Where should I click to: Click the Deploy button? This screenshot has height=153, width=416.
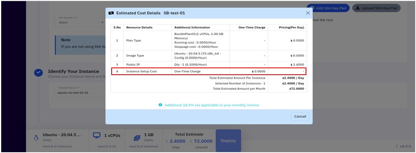228,141
